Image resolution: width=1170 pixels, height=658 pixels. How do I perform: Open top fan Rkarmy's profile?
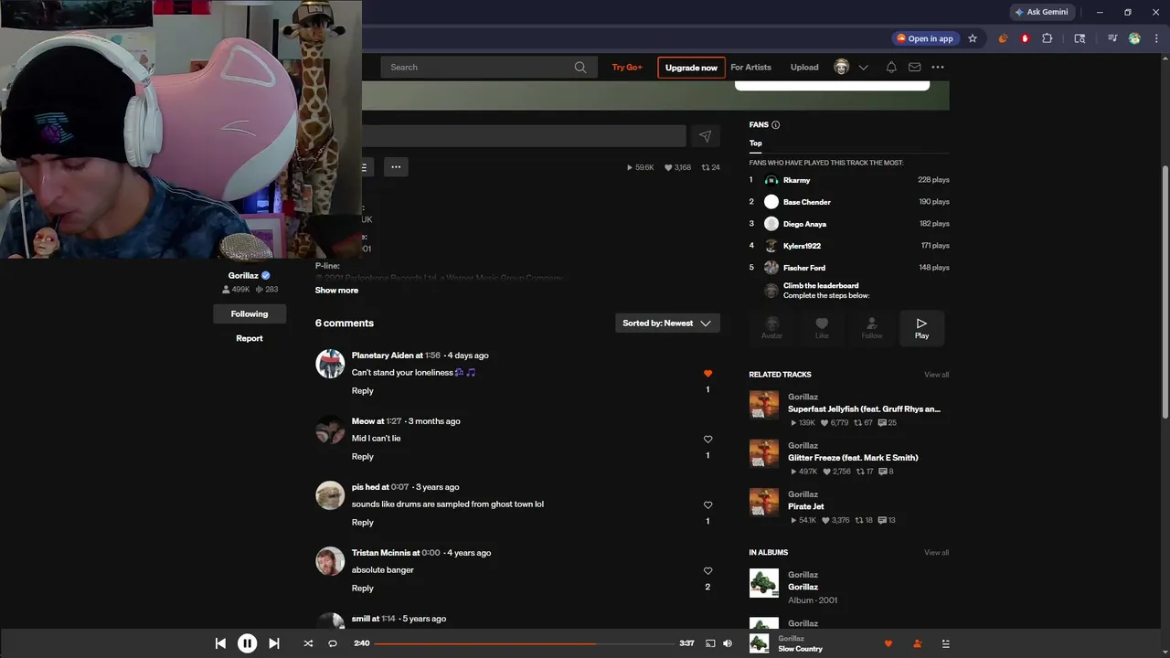796,180
